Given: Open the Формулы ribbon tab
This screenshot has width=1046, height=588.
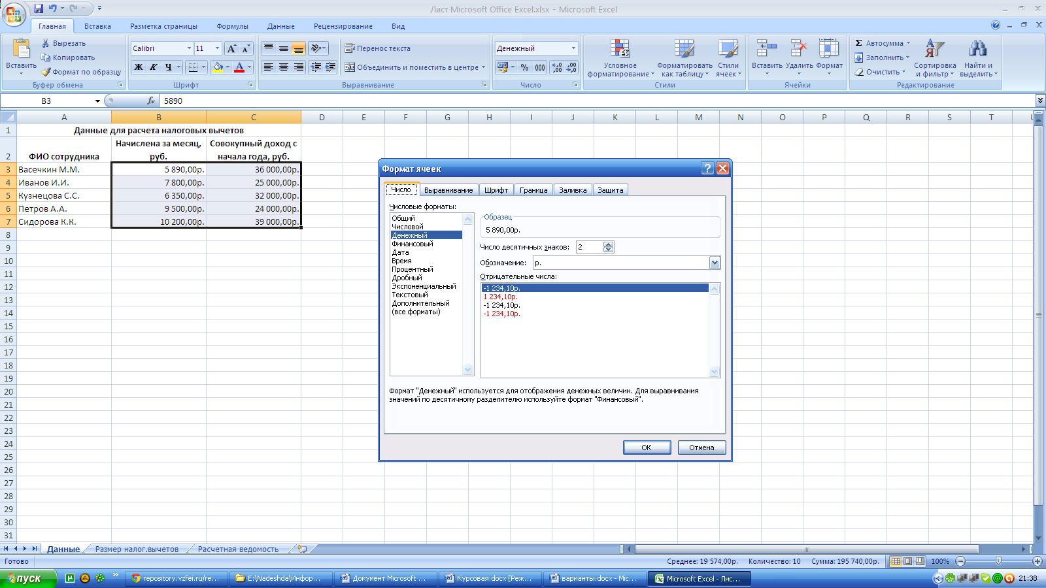Looking at the screenshot, I should 232,26.
